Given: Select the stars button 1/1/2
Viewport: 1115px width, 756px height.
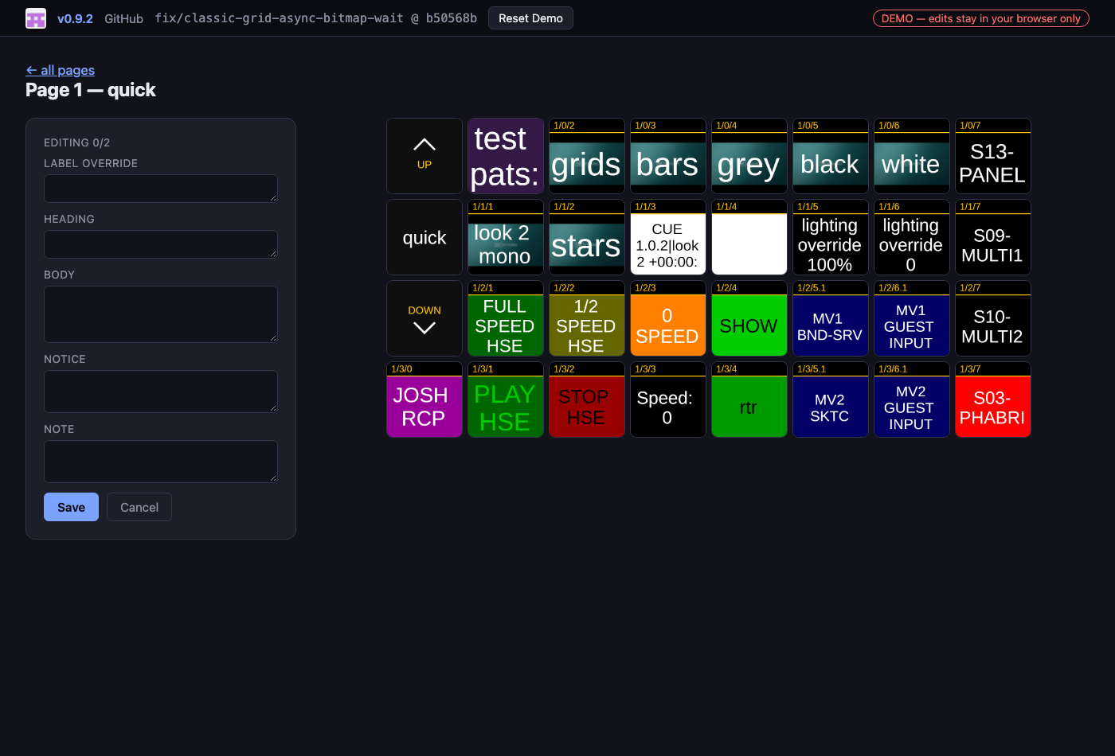Looking at the screenshot, I should pos(587,237).
